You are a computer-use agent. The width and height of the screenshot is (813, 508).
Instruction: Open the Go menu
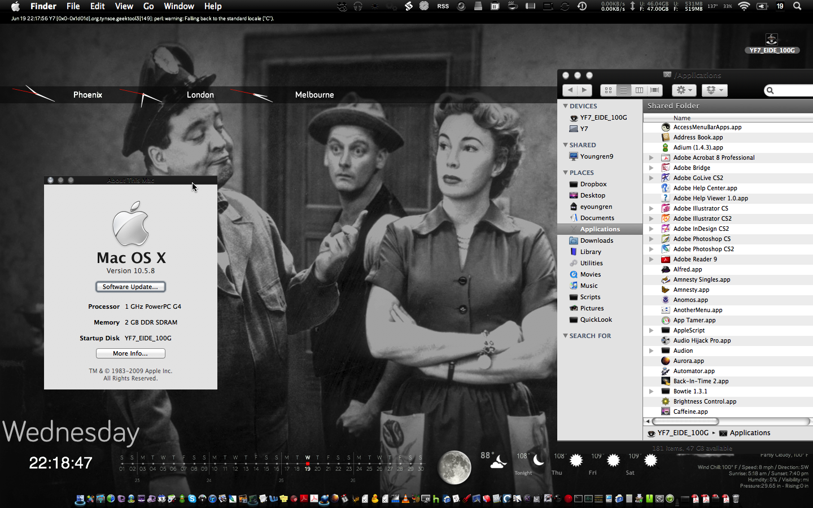click(x=148, y=6)
